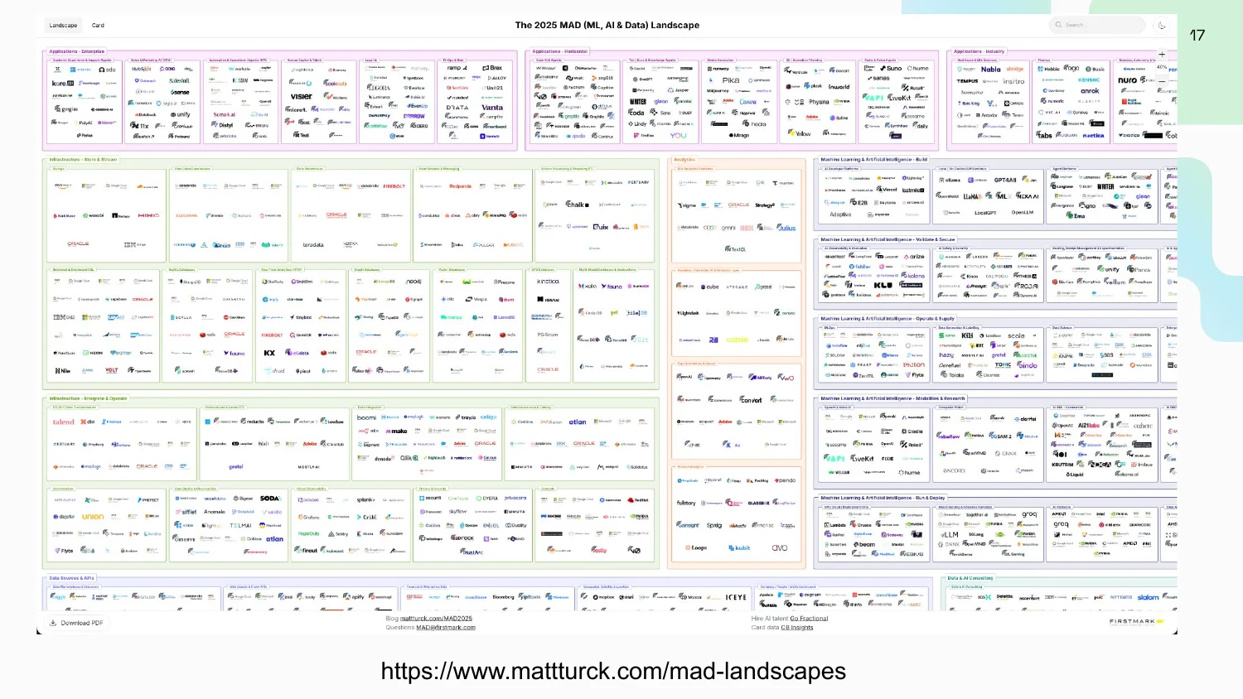This screenshot has width=1243, height=699.
Task: Select the unify logo in Sales & Marketing
Action: 181,115
